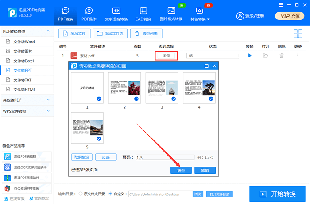The height and width of the screenshot is (205, 310).
Task: Open the more options dots in file row
Action: click(x=298, y=56)
